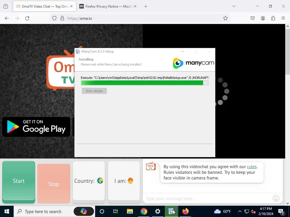The height and width of the screenshot is (217, 290).
Task: Open the Country selector
Action: 89,181
